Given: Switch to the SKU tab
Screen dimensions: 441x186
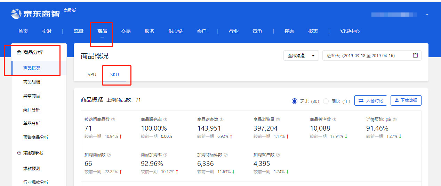Looking at the screenshot, I should pyautogui.click(x=114, y=74).
